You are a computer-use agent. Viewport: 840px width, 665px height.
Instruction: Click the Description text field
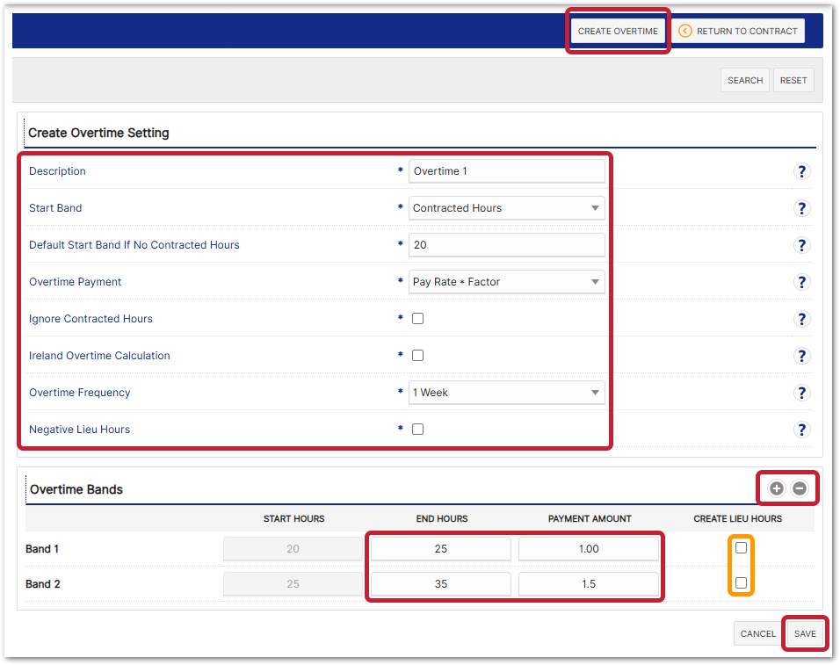[507, 171]
